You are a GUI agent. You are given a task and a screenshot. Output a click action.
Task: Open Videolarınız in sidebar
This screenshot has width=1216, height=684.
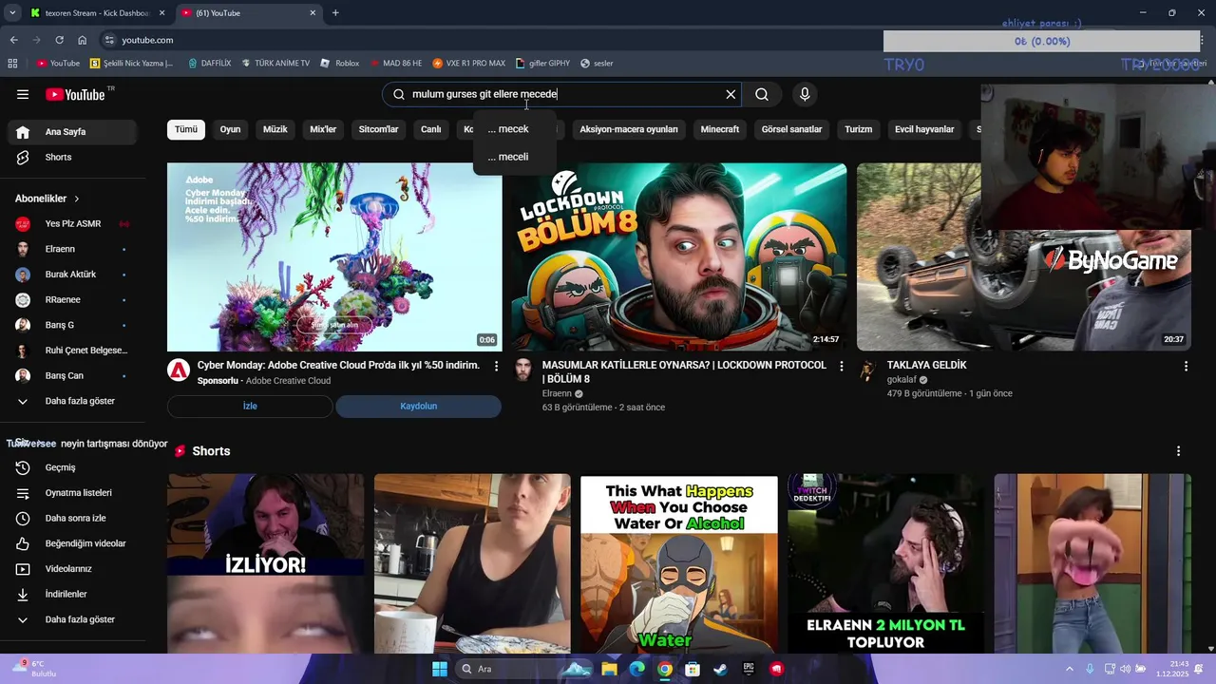coord(72,569)
